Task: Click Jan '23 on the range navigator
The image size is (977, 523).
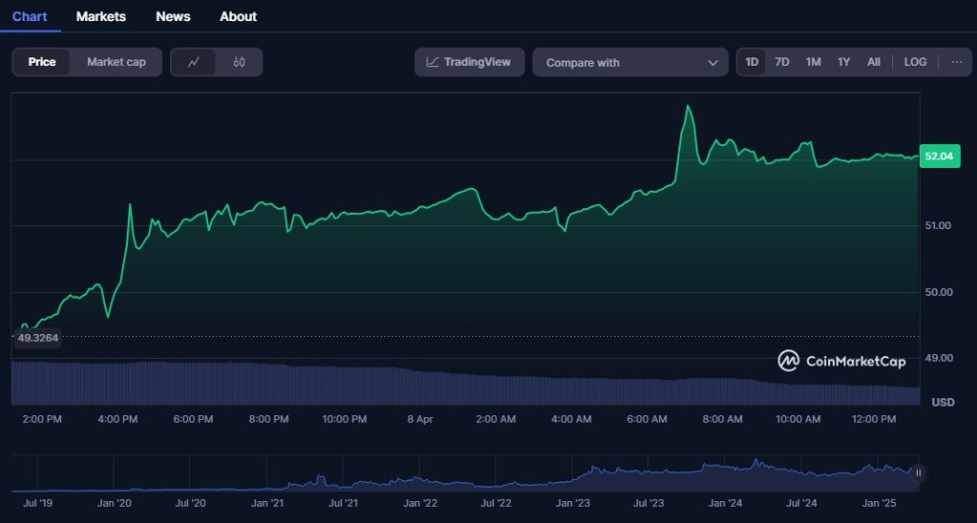Action: point(572,503)
